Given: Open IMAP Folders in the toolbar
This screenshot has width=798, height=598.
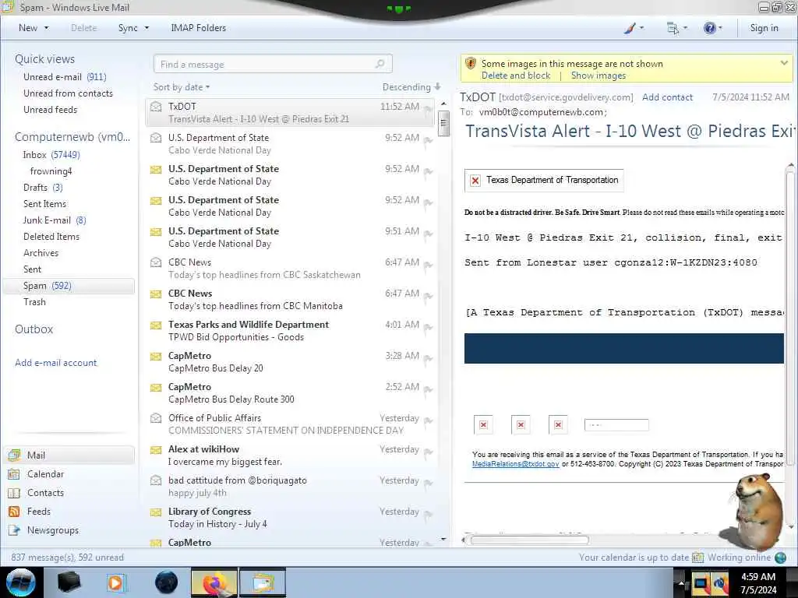Looking at the screenshot, I should pyautogui.click(x=199, y=28).
